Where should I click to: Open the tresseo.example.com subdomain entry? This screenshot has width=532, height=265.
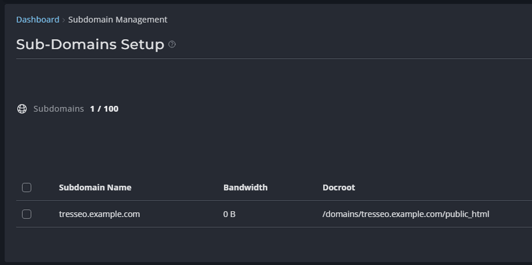[x=99, y=214]
